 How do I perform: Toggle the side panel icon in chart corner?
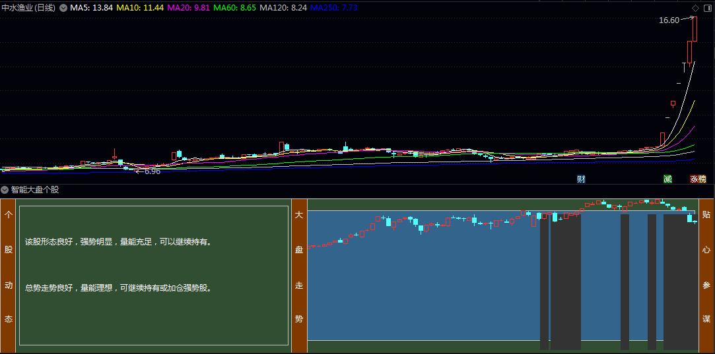click(x=707, y=8)
